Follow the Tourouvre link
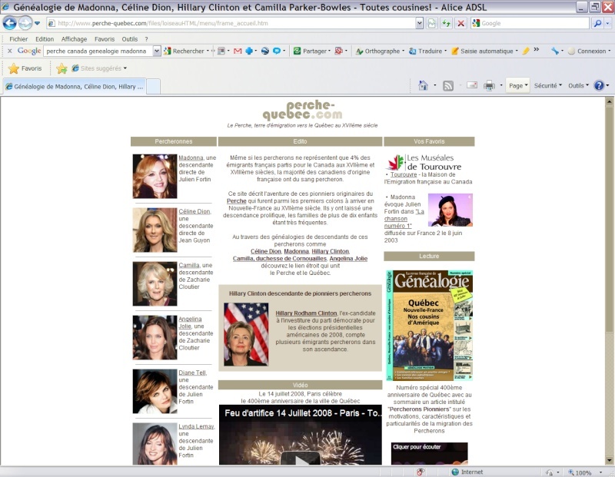615x477 pixels. tap(403, 174)
